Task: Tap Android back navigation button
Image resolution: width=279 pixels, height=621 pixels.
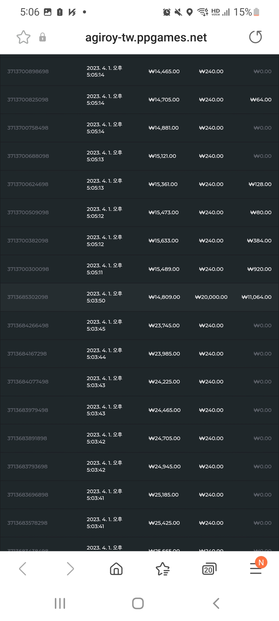Action: 216,603
